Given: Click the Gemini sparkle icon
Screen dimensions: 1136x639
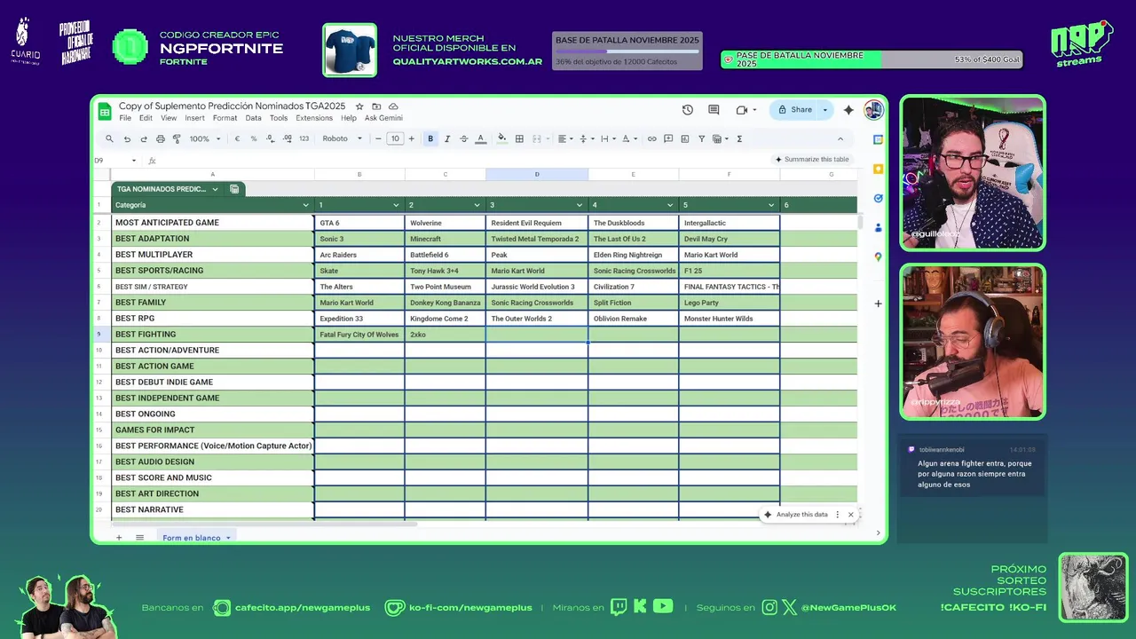Looking at the screenshot, I should (x=848, y=110).
